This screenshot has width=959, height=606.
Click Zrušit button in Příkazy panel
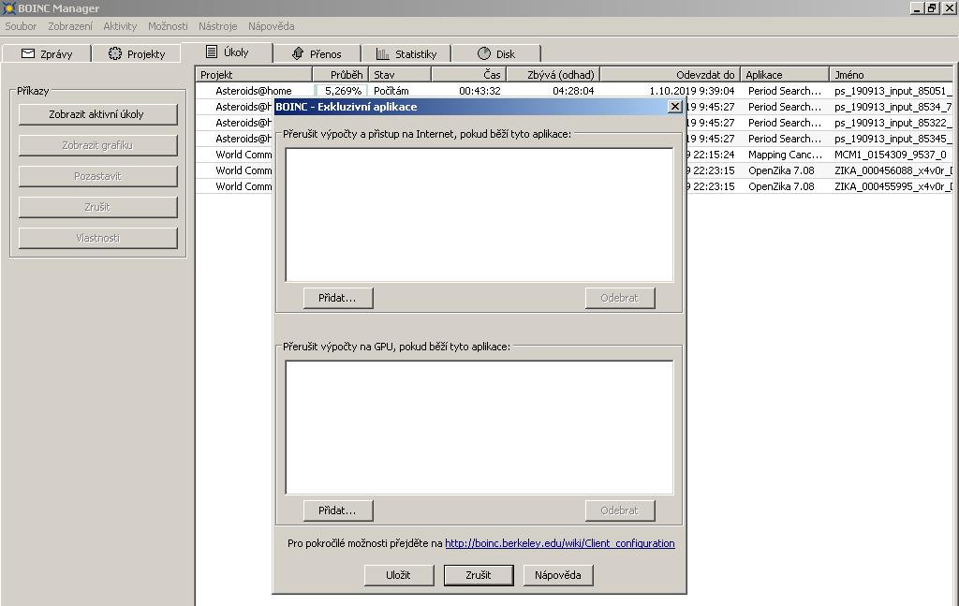tap(97, 207)
